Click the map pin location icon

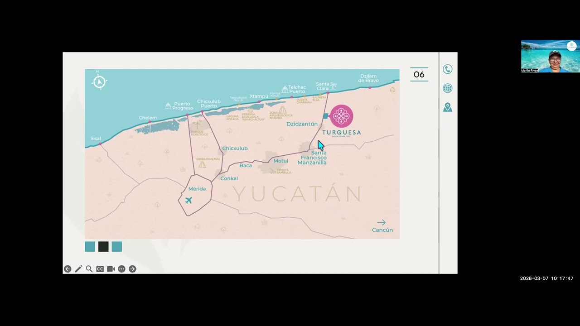point(448,107)
